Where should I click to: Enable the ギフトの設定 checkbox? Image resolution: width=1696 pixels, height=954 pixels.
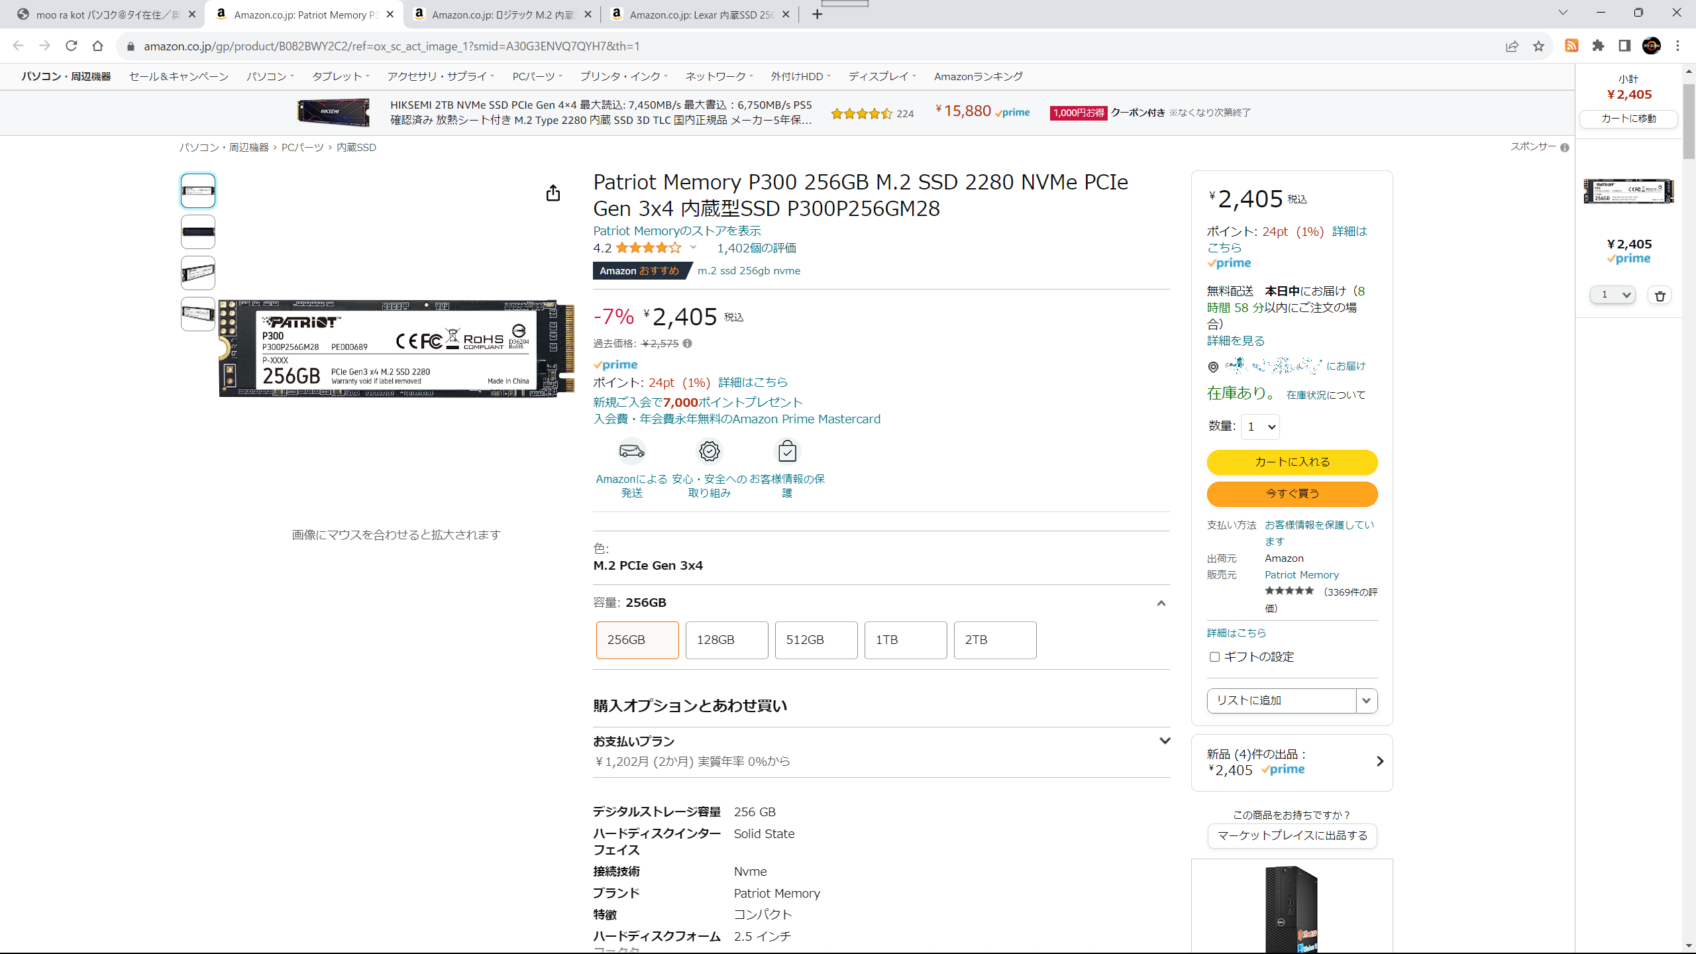click(1214, 657)
